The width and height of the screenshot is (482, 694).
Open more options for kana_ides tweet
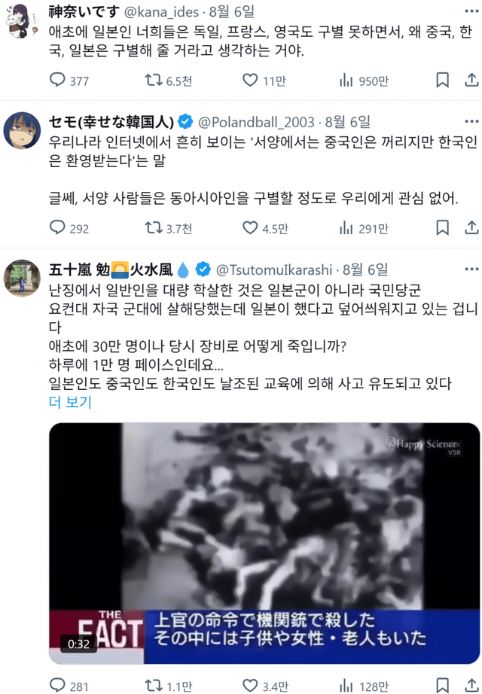[x=471, y=11]
